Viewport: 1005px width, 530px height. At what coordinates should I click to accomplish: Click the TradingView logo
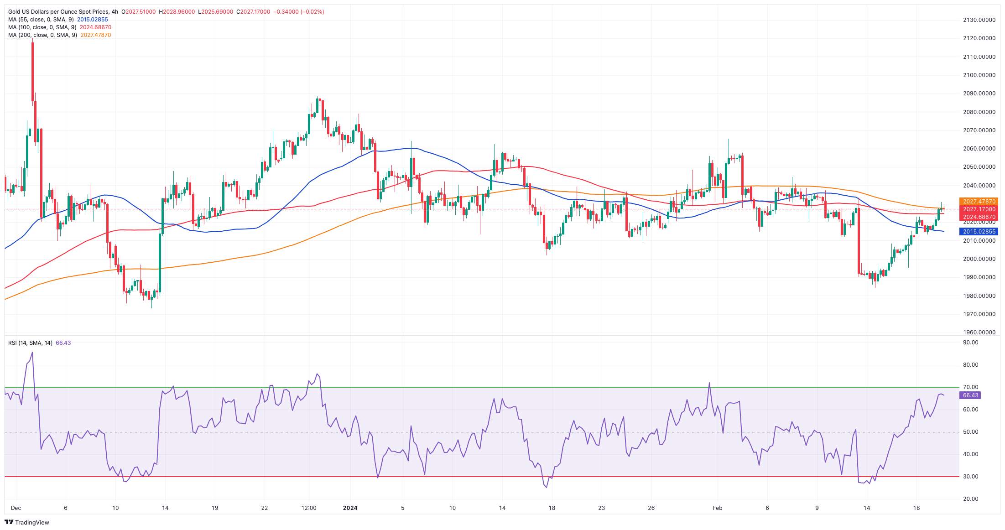[x=26, y=522]
